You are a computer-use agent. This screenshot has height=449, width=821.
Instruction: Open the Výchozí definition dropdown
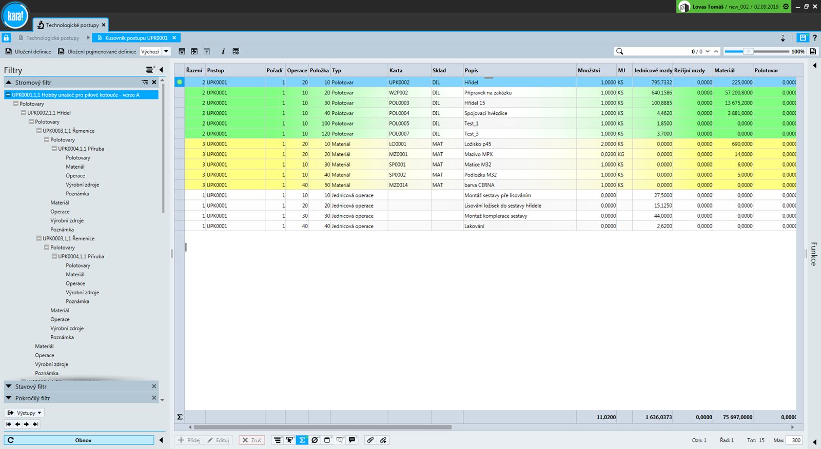click(x=155, y=52)
